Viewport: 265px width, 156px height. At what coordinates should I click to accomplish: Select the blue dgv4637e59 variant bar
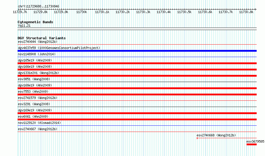tap(137, 51)
